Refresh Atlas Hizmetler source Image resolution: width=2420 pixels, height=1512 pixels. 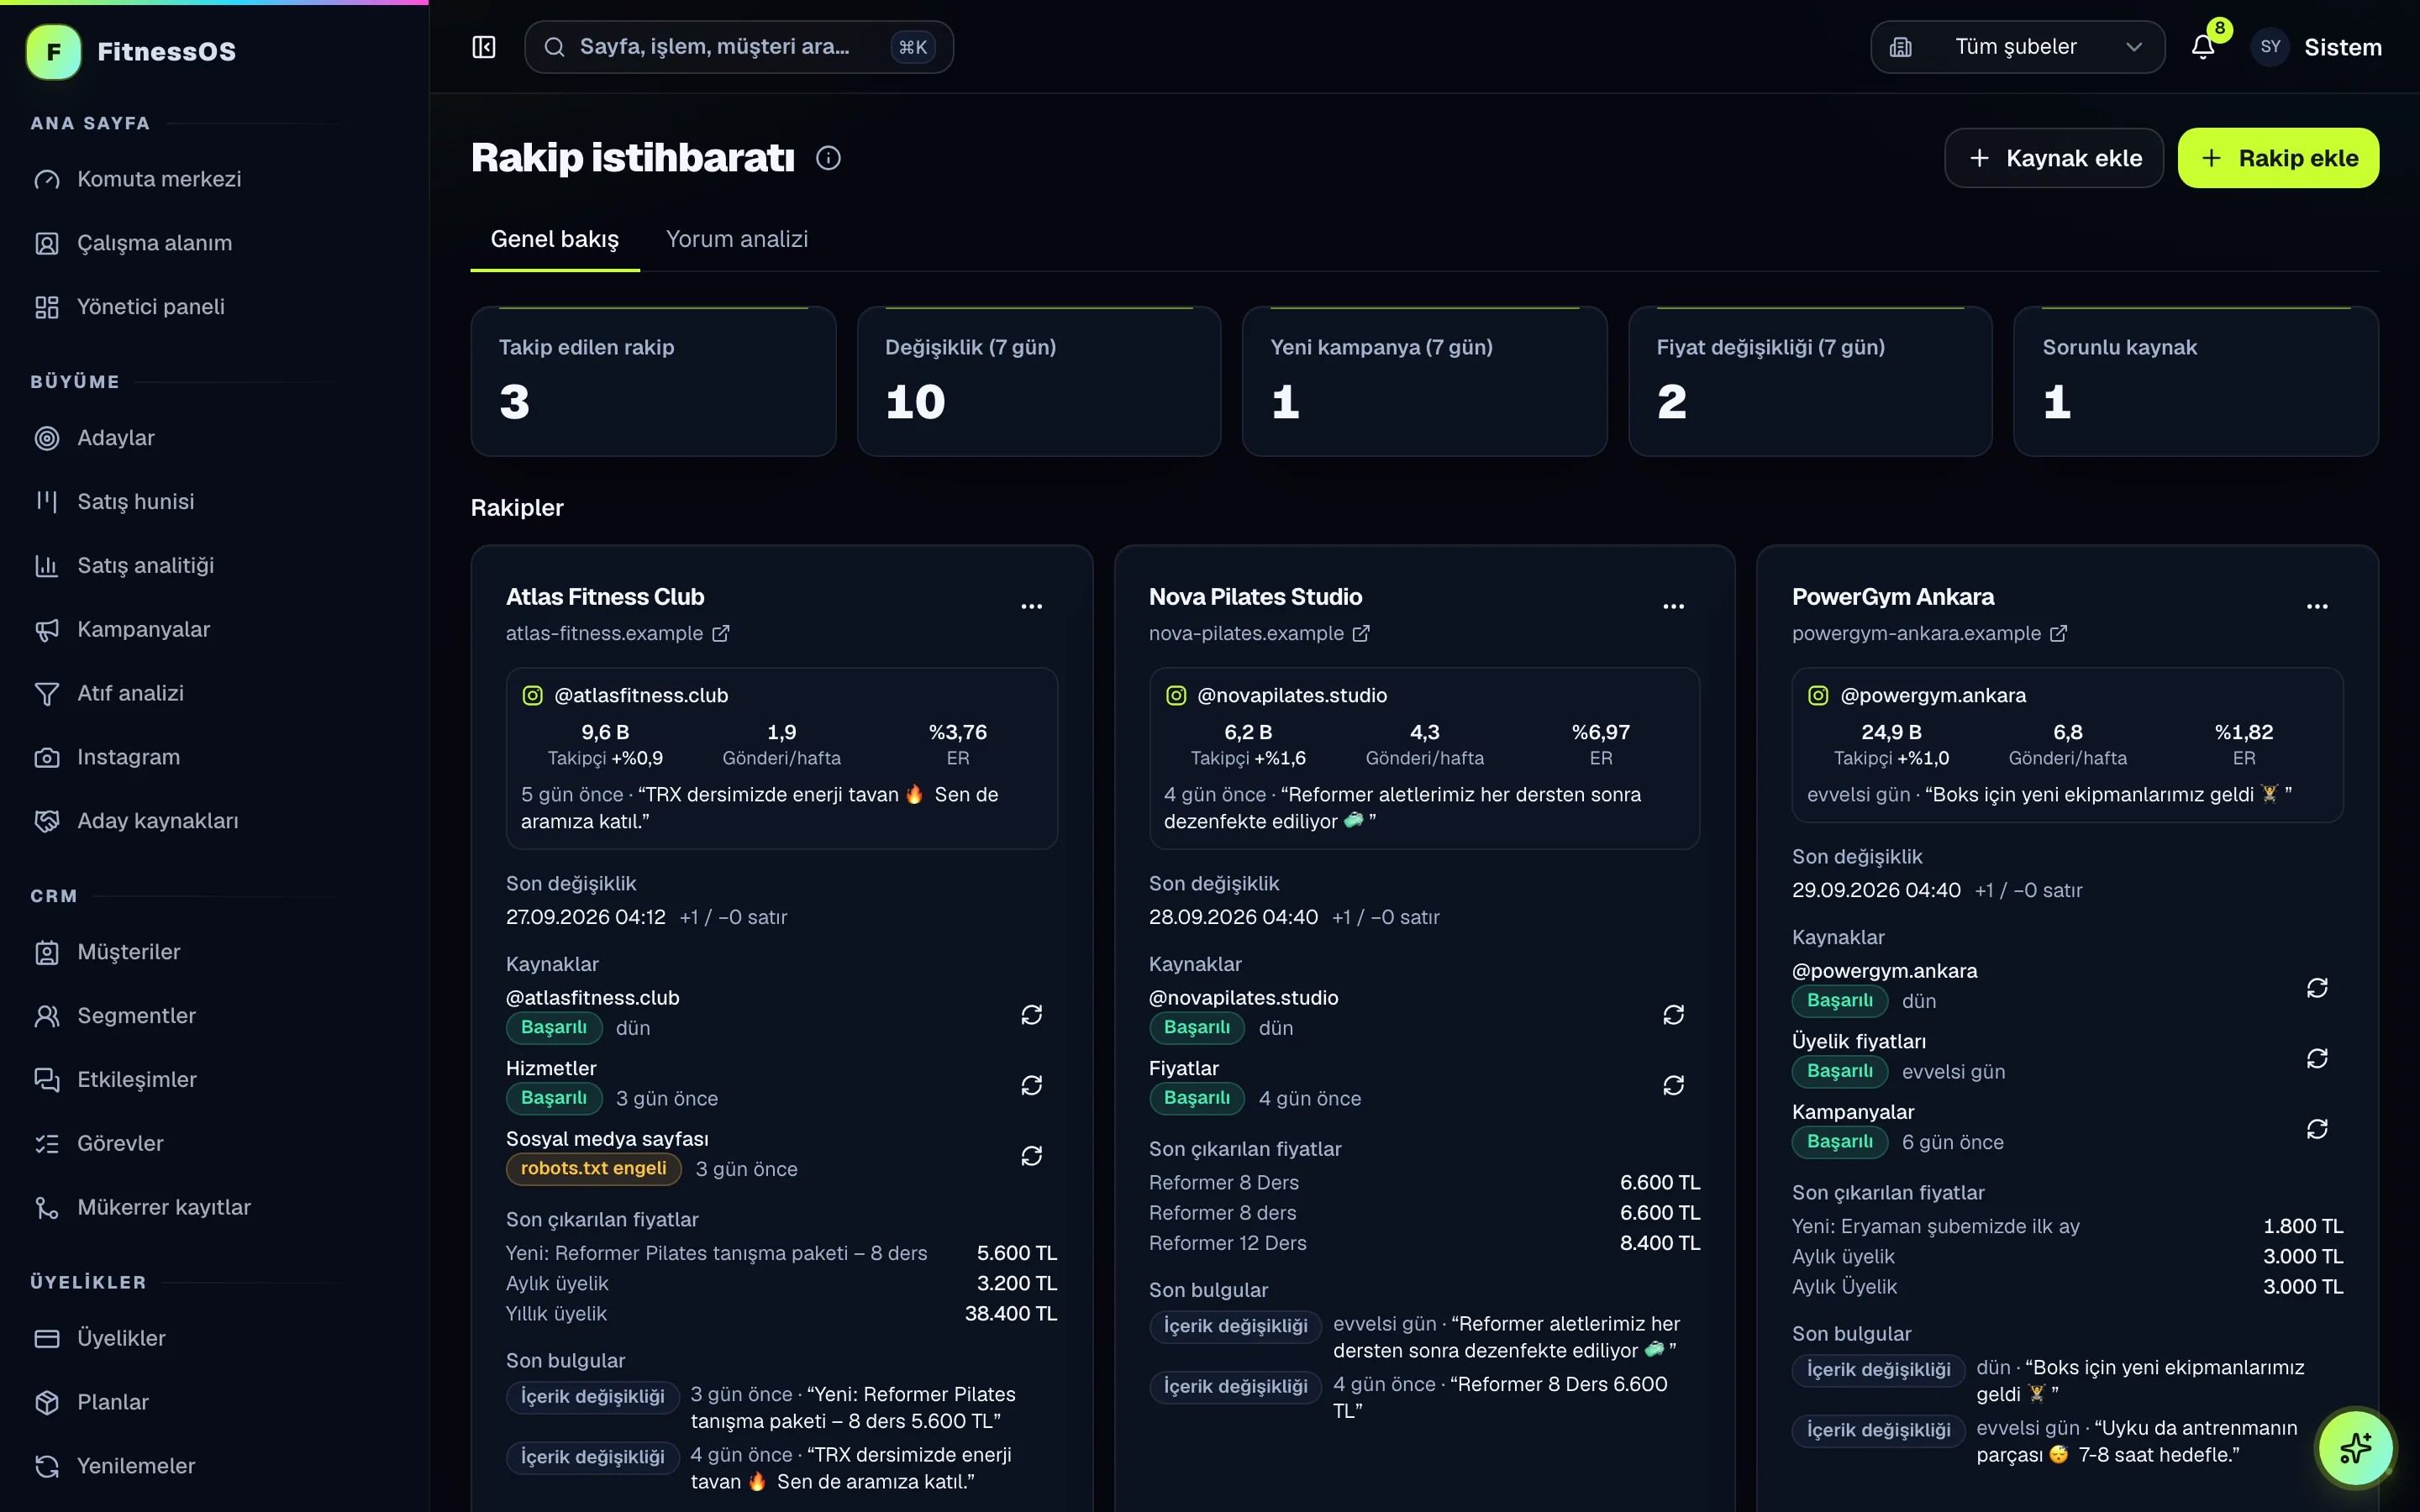(1031, 1086)
